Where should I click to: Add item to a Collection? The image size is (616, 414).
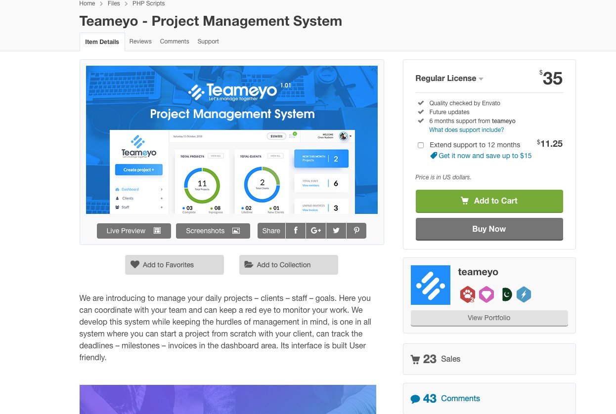(x=289, y=265)
